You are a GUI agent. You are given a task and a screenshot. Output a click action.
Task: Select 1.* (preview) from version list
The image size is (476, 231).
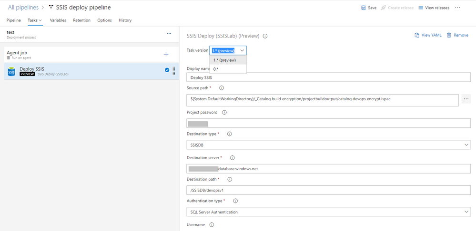click(228, 60)
